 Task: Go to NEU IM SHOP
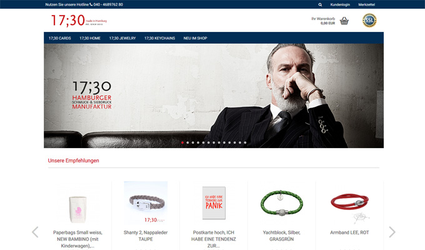pyautogui.click(x=195, y=38)
